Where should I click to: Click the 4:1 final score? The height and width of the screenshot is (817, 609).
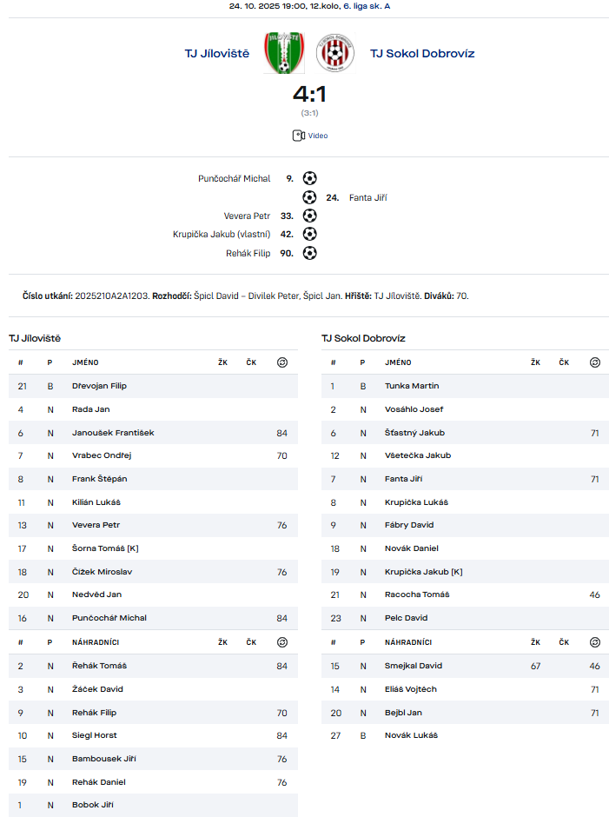[309, 94]
